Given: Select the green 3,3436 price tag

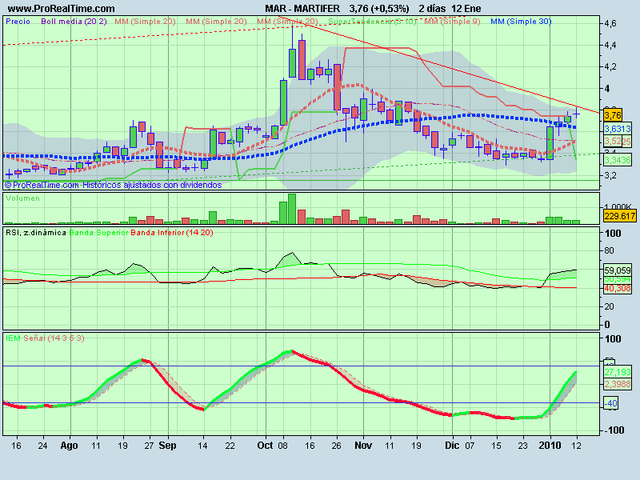Looking at the screenshot, I should click(616, 161).
